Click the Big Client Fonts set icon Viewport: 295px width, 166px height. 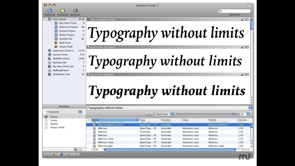[x=56, y=23]
